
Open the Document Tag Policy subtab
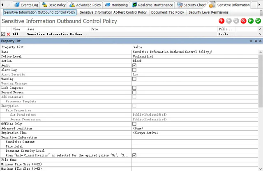pos(168,12)
